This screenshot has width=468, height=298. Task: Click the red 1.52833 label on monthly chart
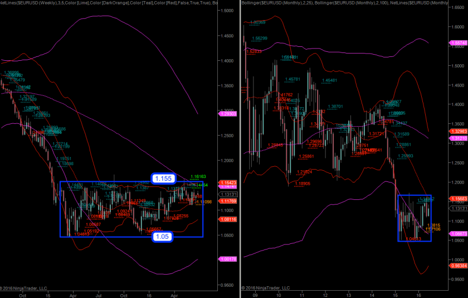click(x=253, y=52)
